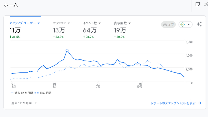208x117 pixels.
Task: Click the circled peak data point on chart
Action: [67, 50]
